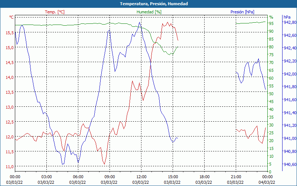Click the 14,0 temperature axis value

(x=10, y=77)
